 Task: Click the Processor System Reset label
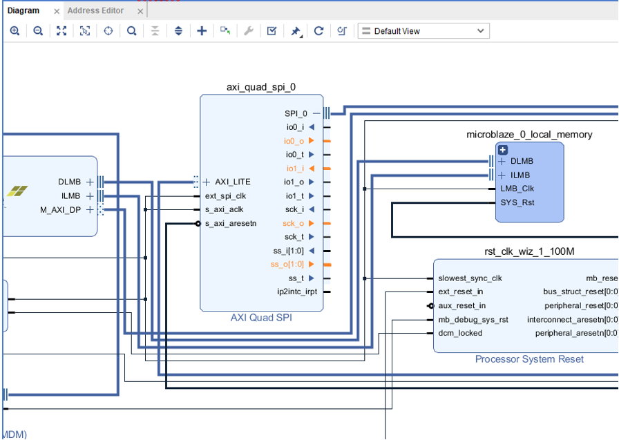point(529,359)
